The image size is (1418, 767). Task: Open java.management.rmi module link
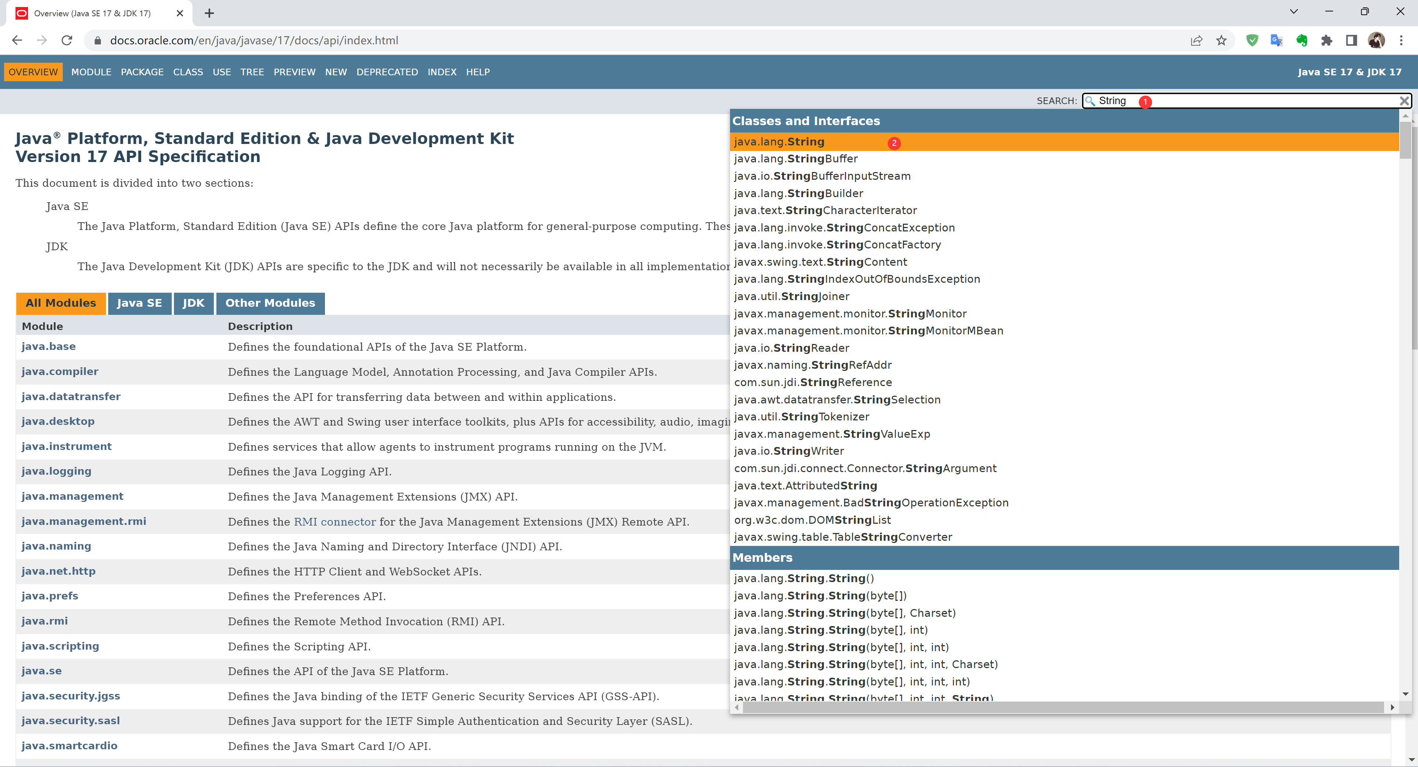(x=84, y=521)
